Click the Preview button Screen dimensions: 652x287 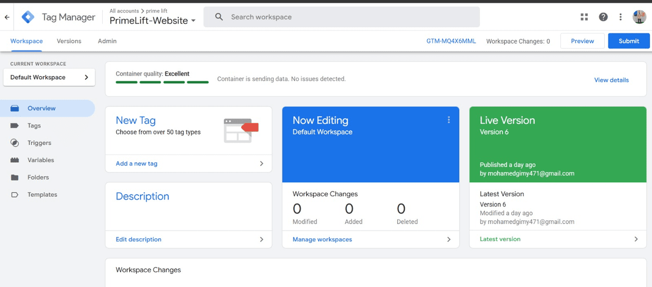[x=582, y=41]
